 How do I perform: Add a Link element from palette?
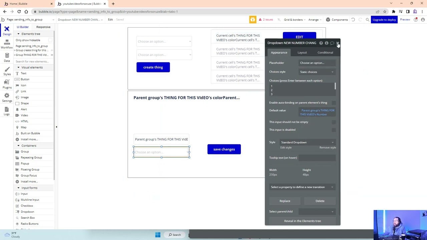point(23,91)
